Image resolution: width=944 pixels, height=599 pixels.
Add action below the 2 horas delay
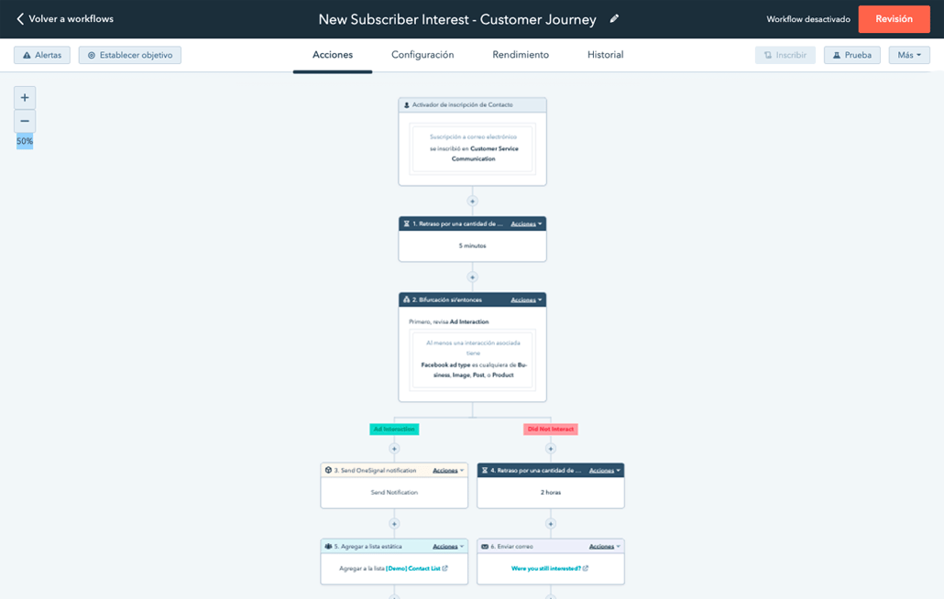pos(550,524)
